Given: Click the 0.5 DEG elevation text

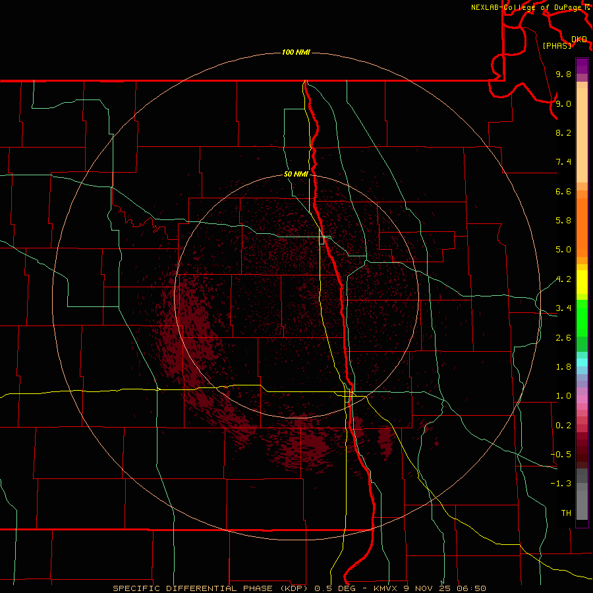Looking at the screenshot, I should click(335, 588).
